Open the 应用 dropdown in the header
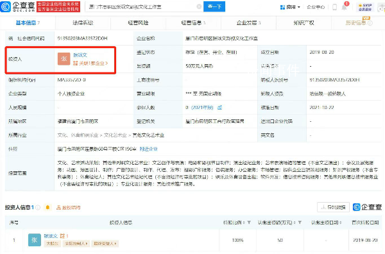The width and height of the screenshot is (385, 254). tap(290, 7)
